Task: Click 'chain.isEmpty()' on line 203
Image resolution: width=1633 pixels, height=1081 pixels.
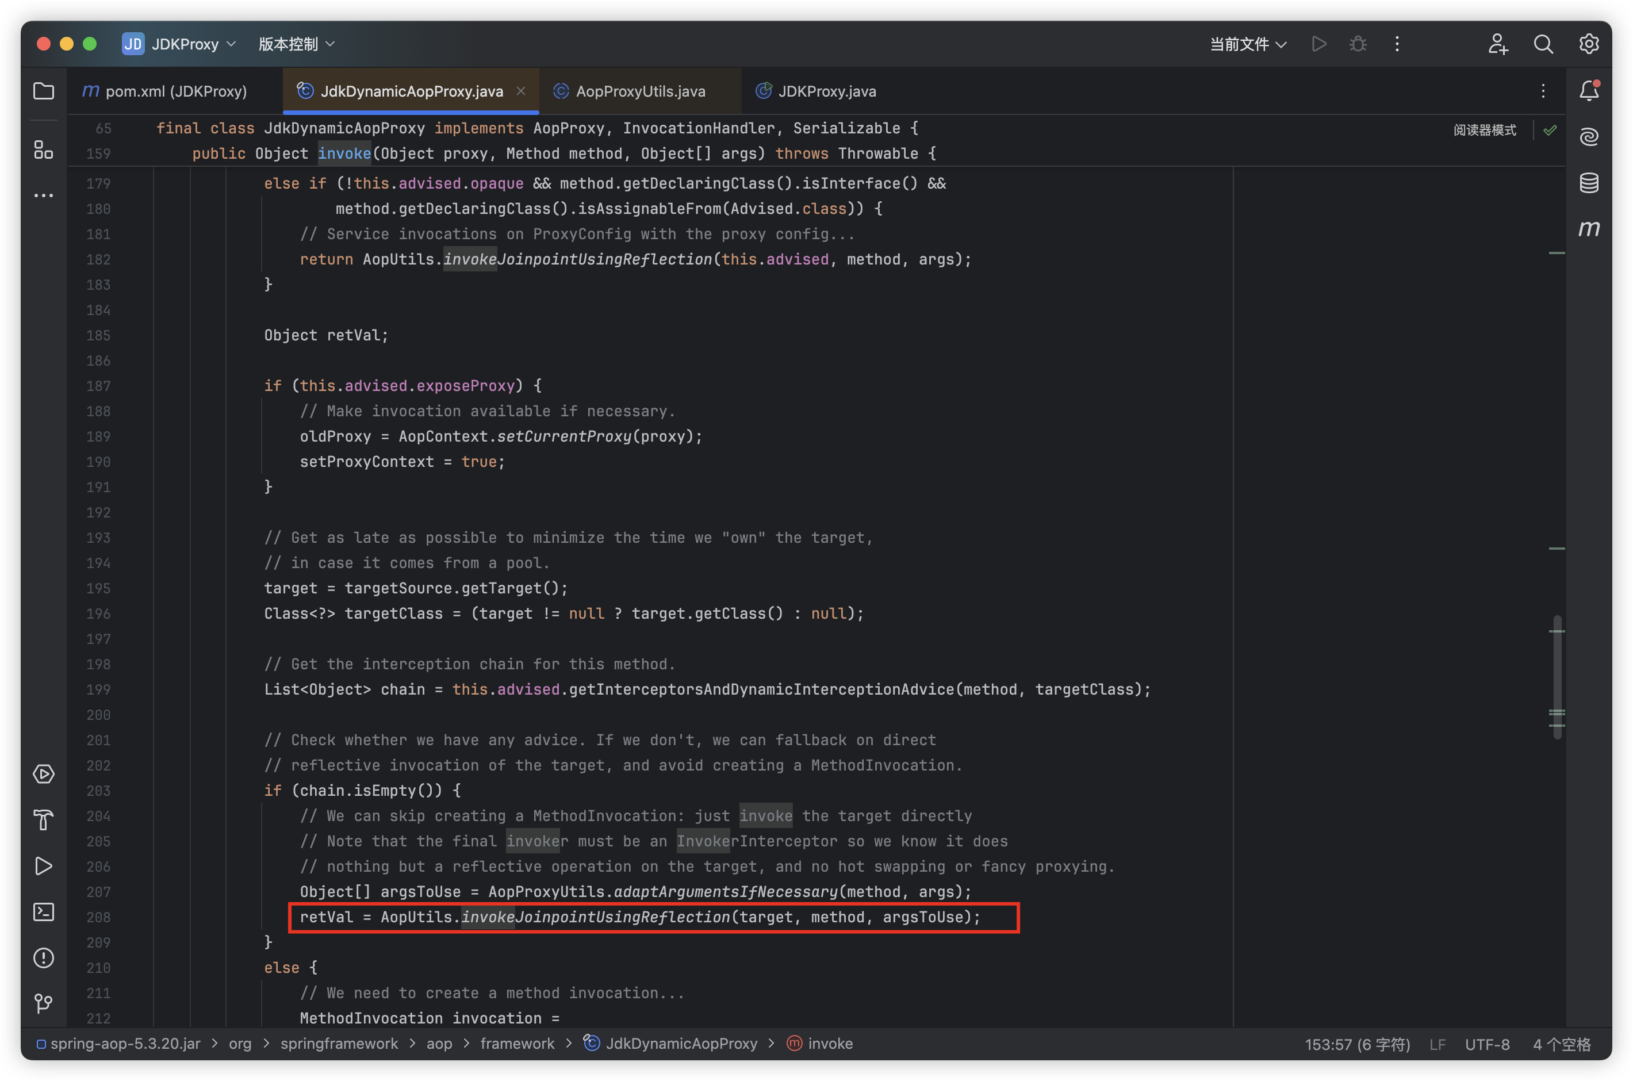Action: [x=371, y=791]
